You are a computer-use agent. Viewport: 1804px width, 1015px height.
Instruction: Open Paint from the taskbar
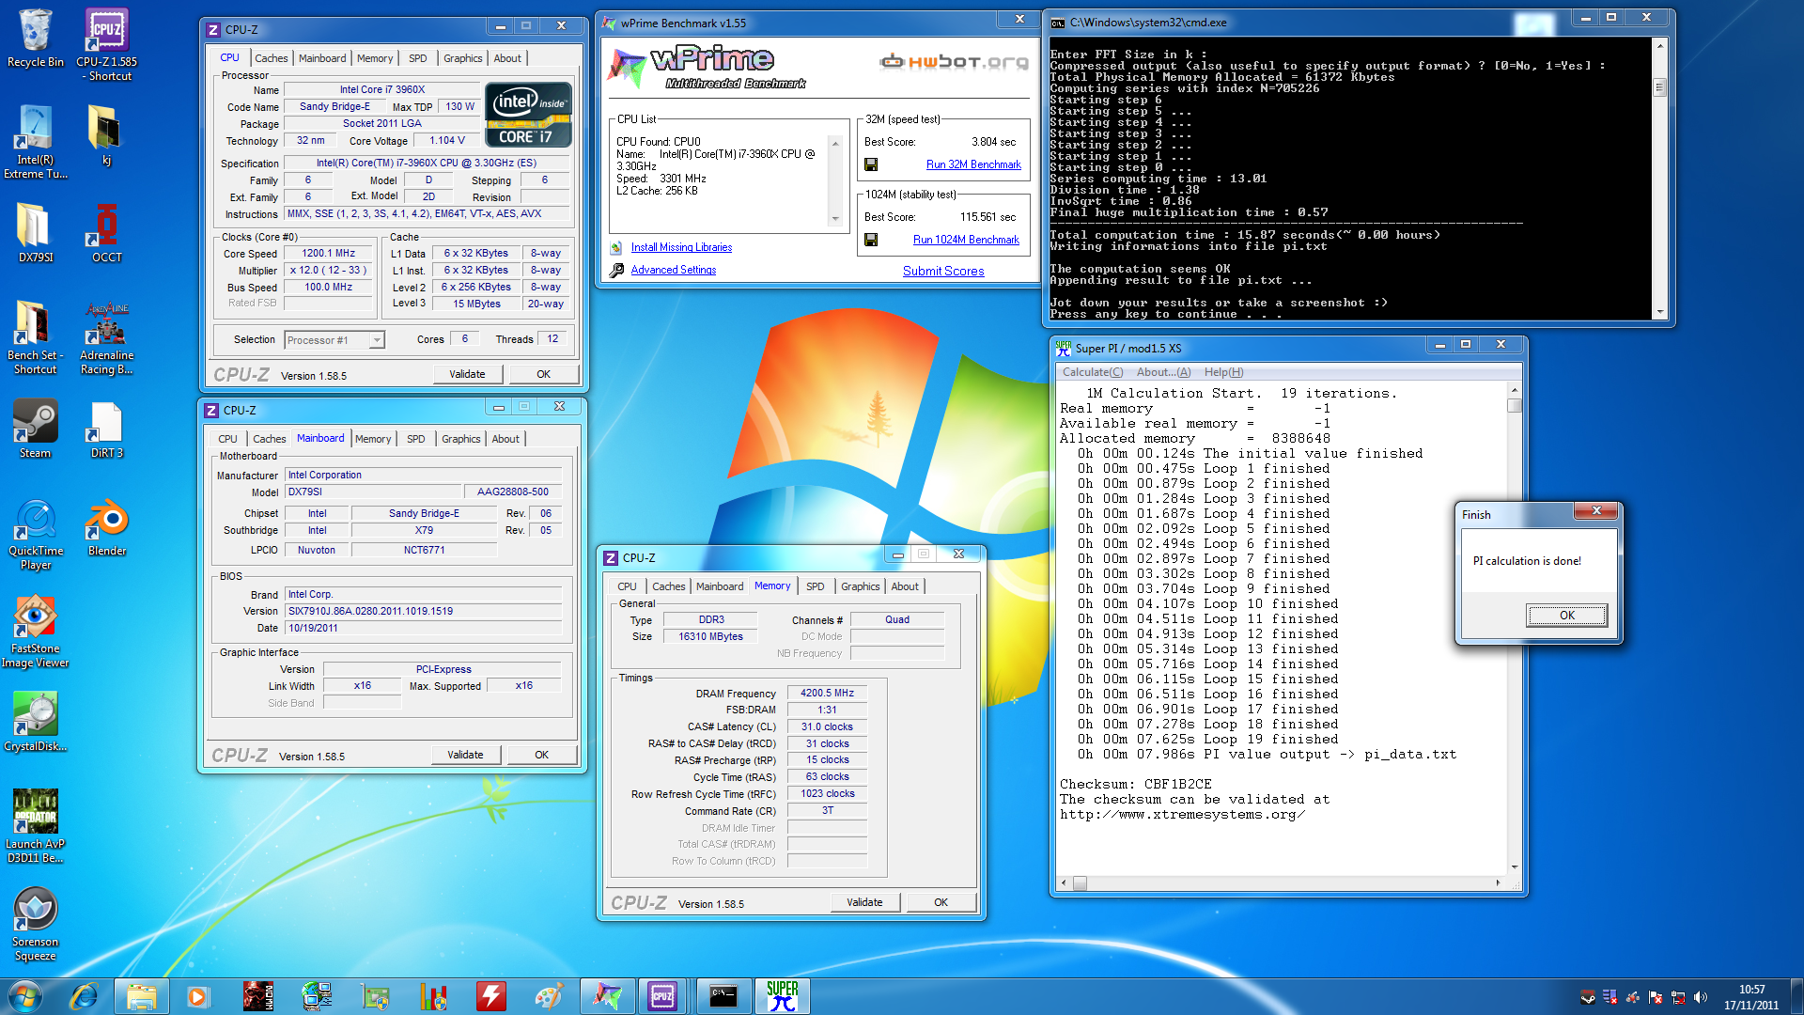point(549,996)
